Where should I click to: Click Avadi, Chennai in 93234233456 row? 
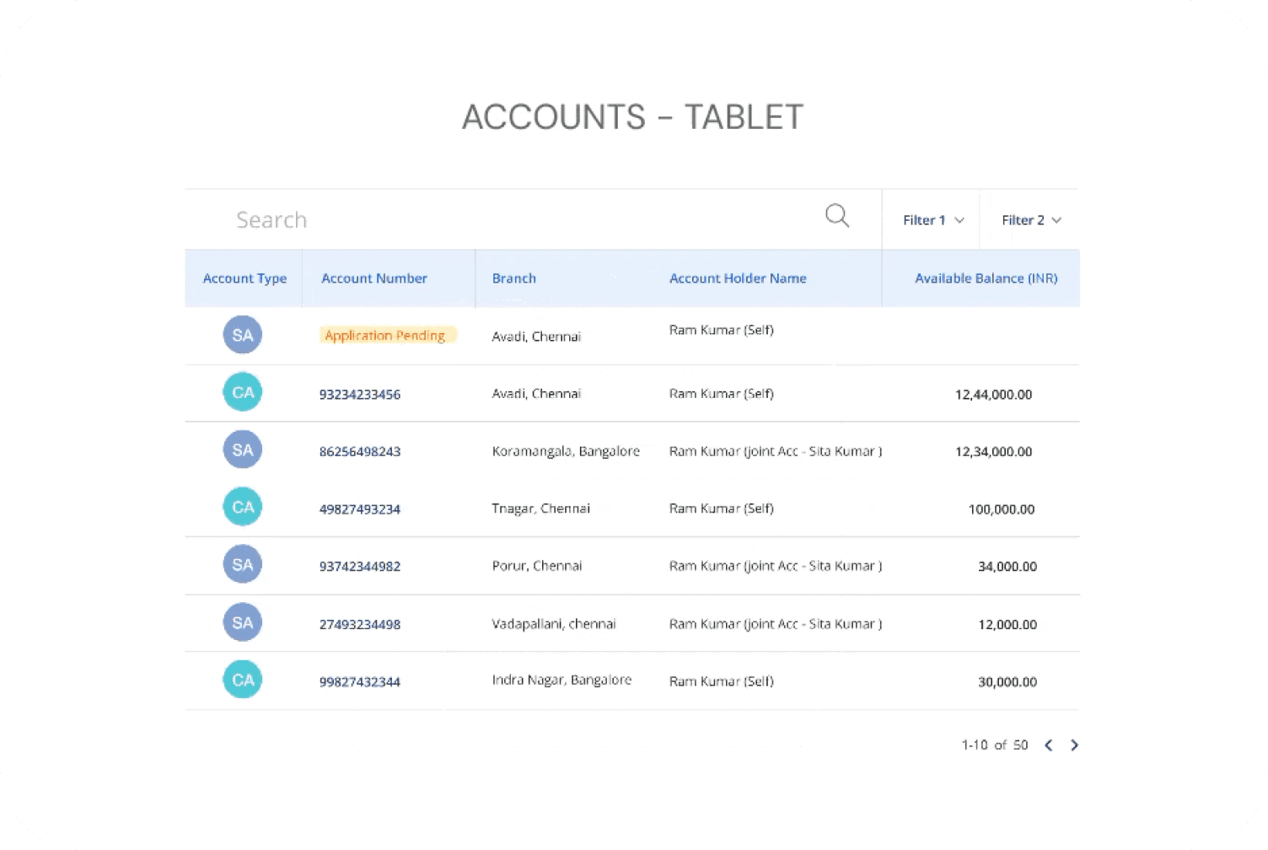pos(537,394)
